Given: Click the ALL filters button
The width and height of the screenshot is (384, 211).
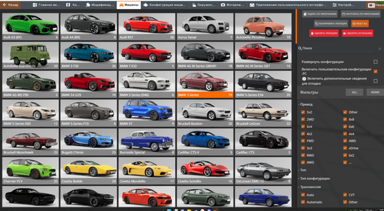Looking at the screenshot, I should [354, 92].
